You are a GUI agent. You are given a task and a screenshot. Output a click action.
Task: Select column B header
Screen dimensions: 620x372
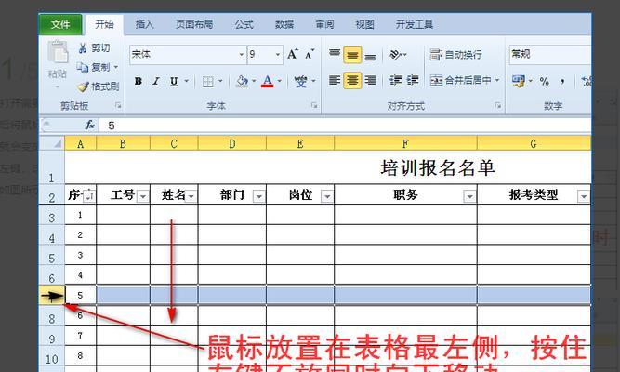click(123, 143)
